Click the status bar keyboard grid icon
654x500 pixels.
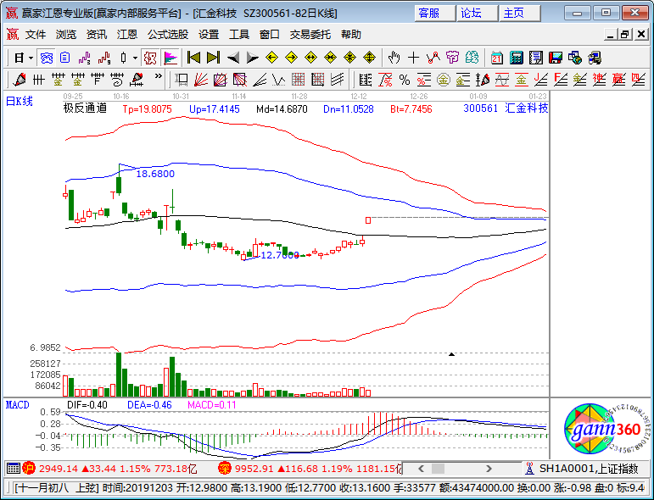click(14, 469)
